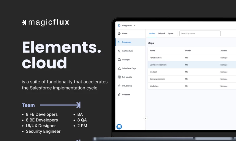Open the Releases menu item
Viewport: 236px width, 141px height.
coord(130,95)
